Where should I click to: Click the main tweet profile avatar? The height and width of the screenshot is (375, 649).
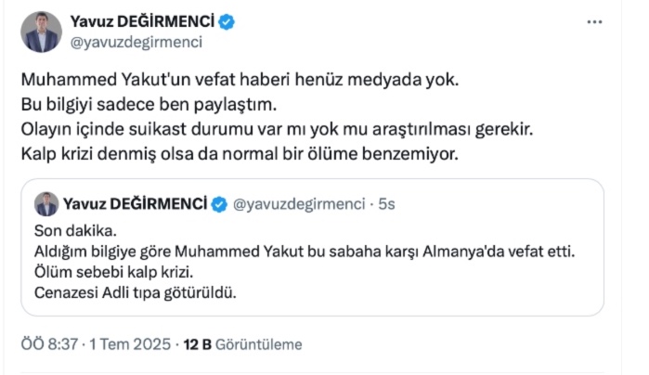(41, 32)
